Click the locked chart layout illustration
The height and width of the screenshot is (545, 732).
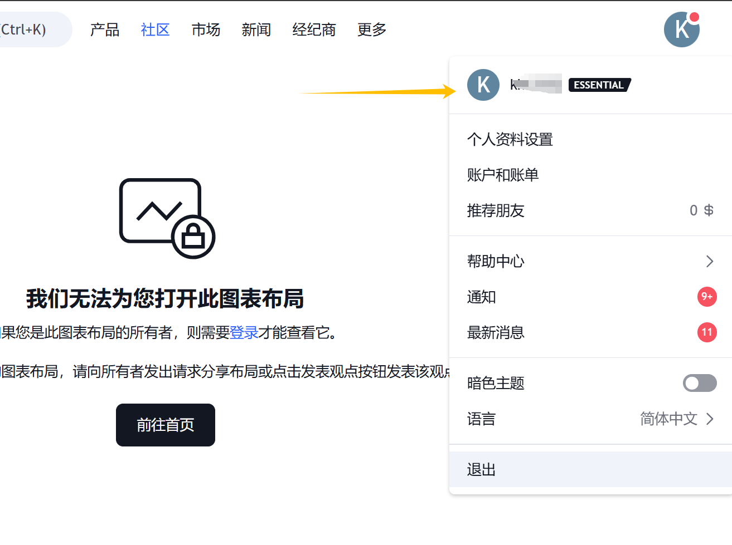[167, 218]
